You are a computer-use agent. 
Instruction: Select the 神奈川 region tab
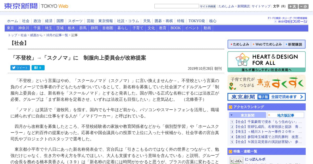click(24, 28)
